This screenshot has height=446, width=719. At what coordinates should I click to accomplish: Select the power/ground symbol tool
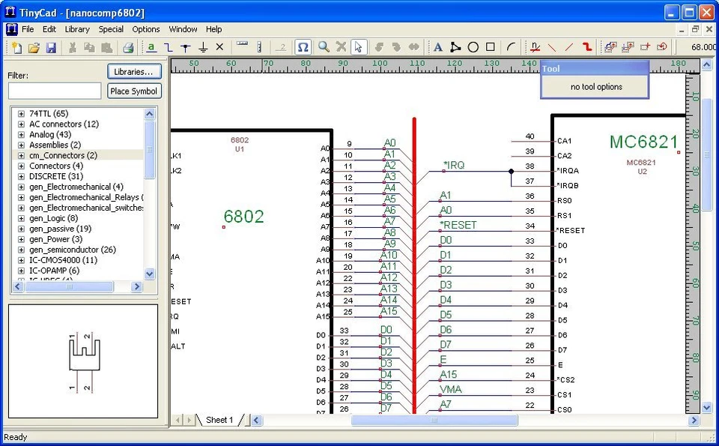pos(203,46)
